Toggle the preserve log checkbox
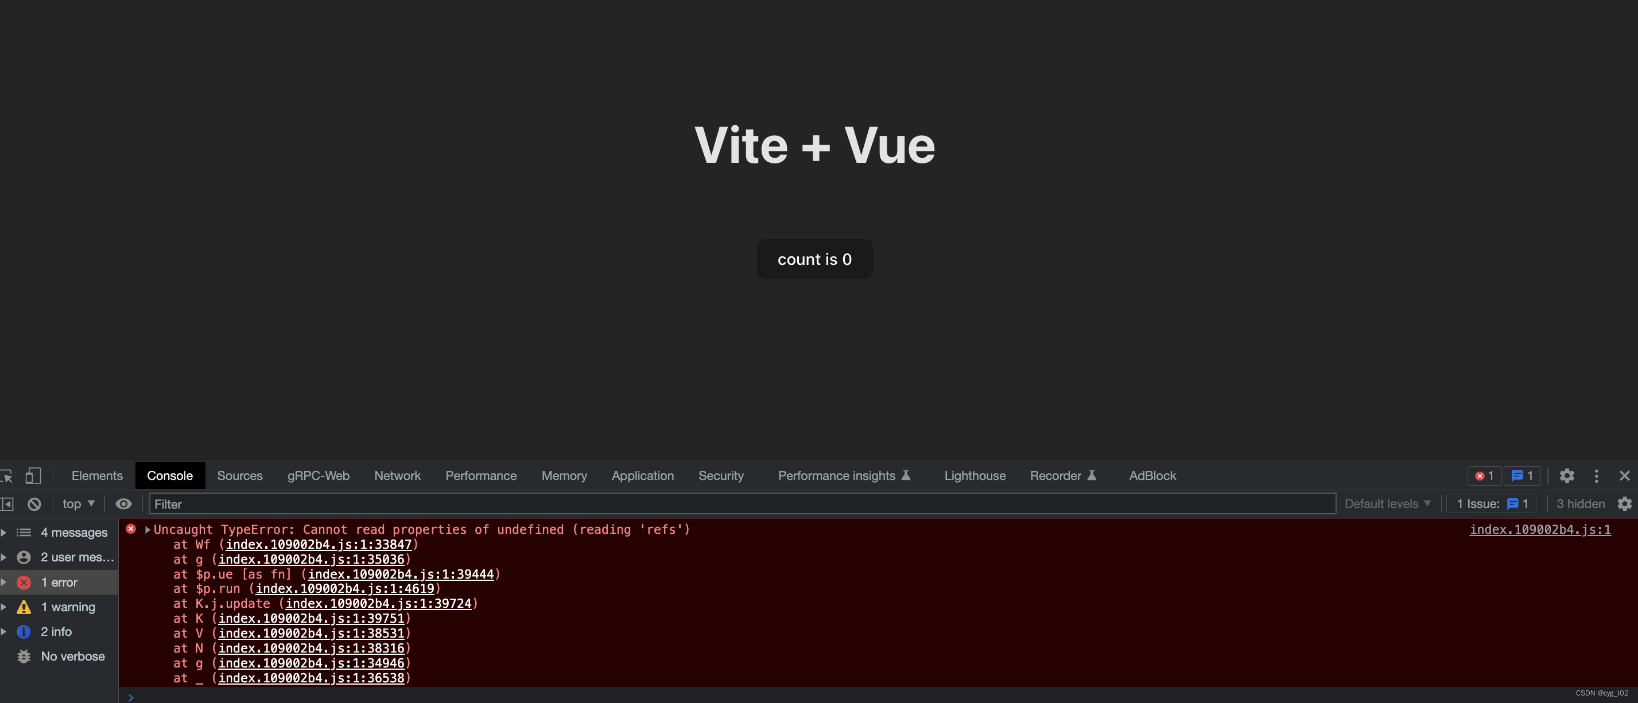 1624,504
